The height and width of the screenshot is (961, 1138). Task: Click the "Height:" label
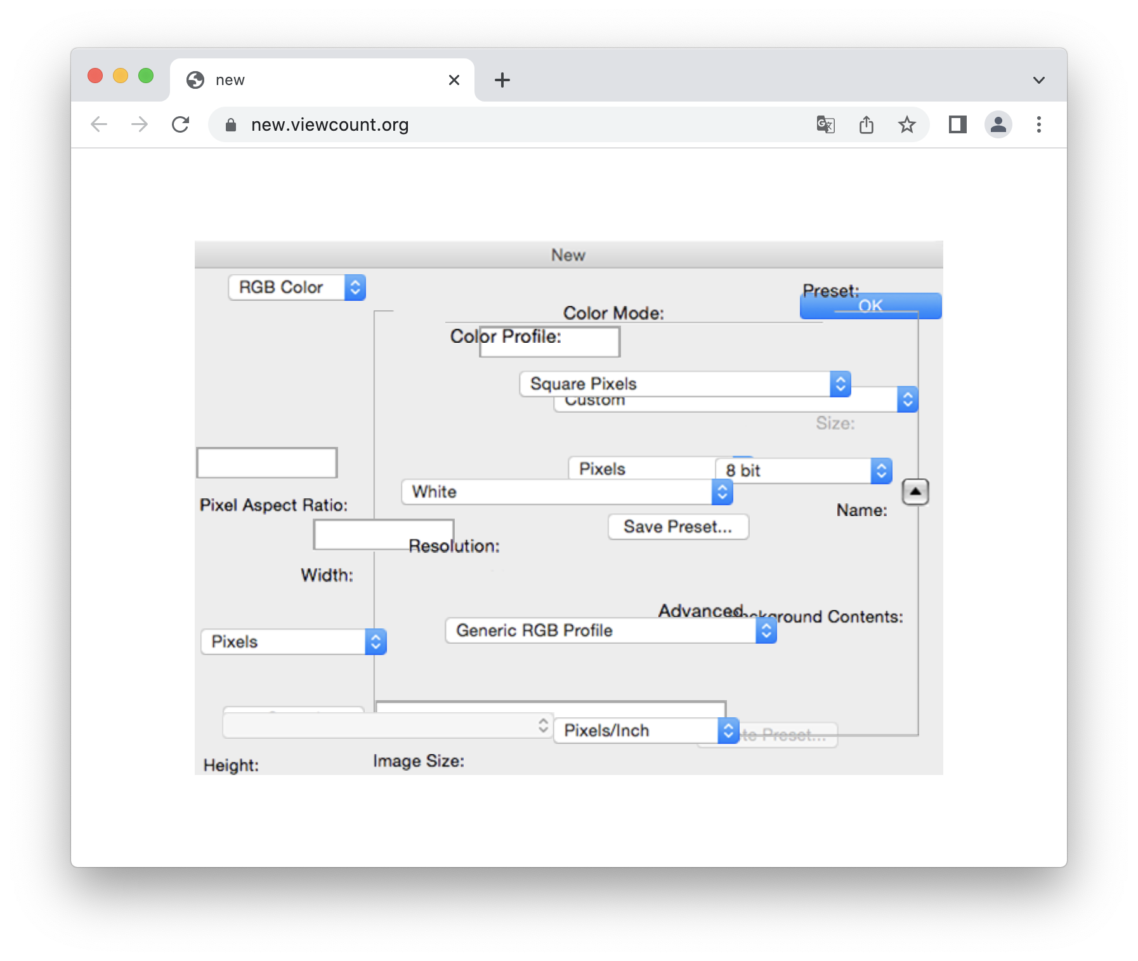coord(231,765)
